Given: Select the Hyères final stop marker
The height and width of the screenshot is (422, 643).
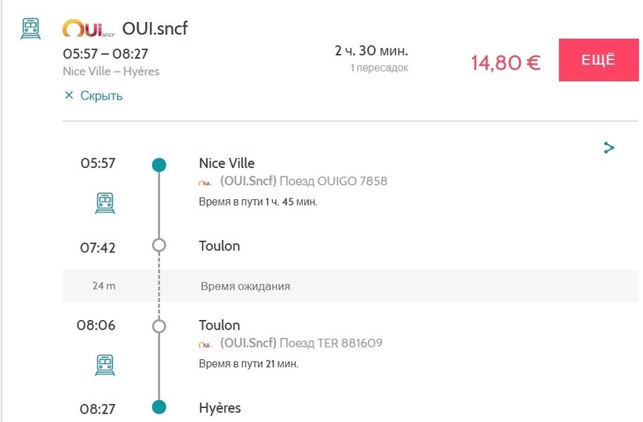Looking at the screenshot, I should coord(159,407).
